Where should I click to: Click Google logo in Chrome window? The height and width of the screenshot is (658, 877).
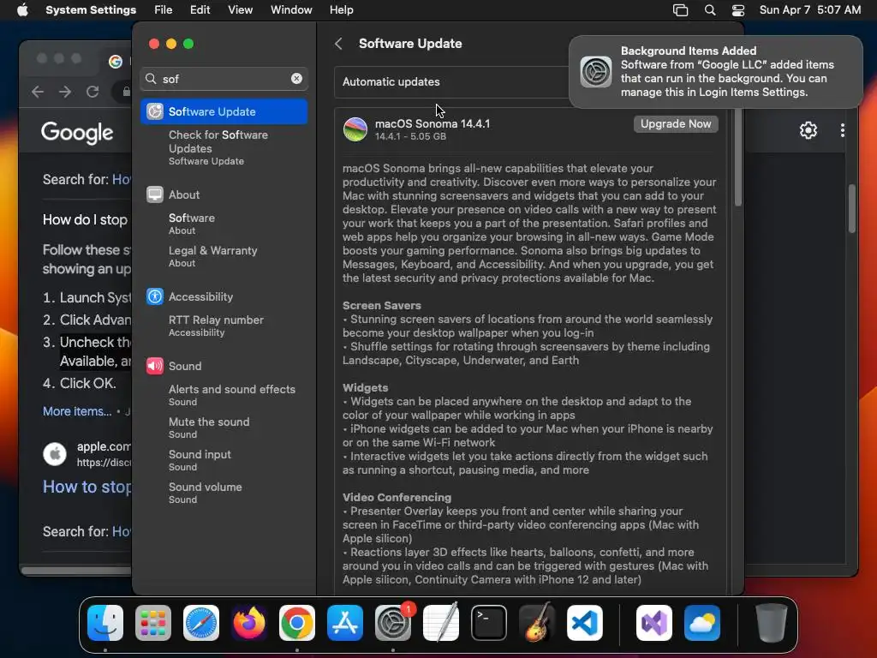77,132
